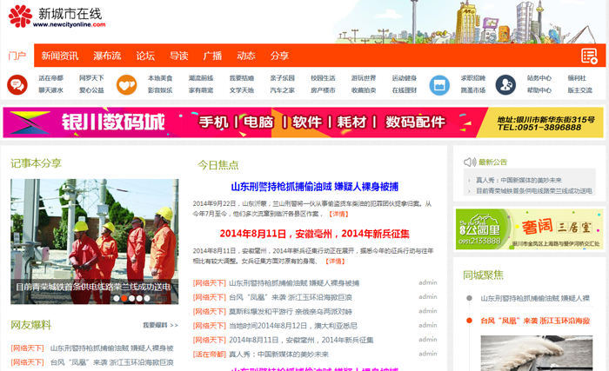Click the power line workers slideshow image
This screenshot has width=609, height=371.
tap(94, 235)
